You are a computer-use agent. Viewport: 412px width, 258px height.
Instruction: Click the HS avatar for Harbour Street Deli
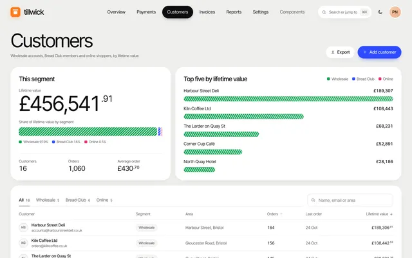point(23,228)
